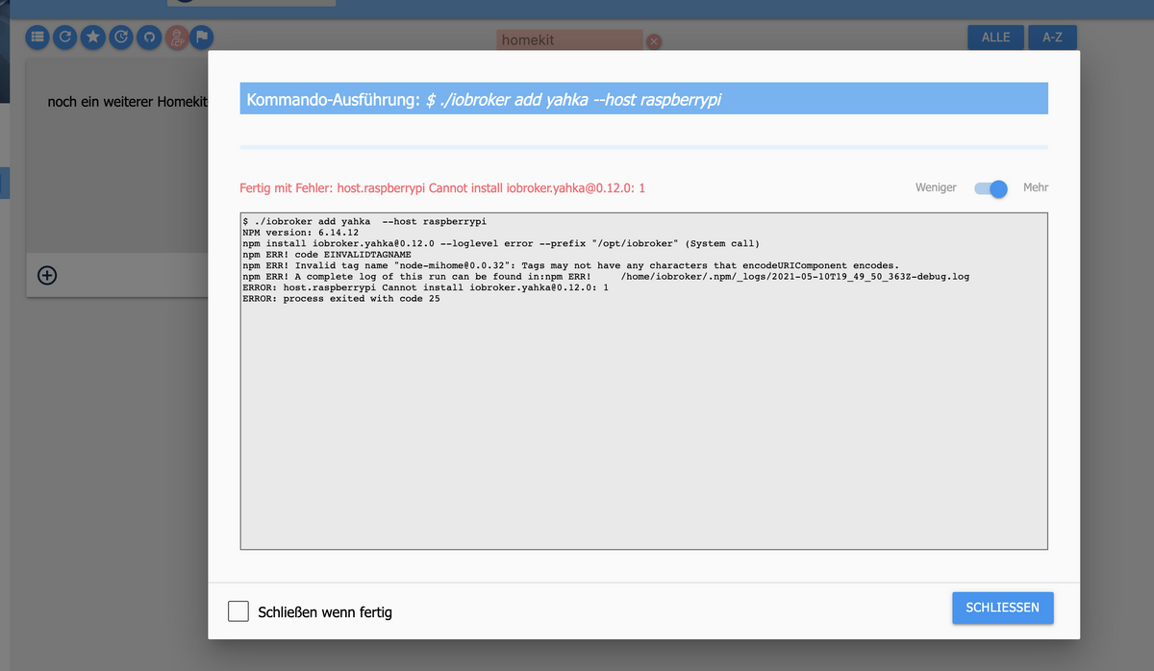Click the SCHLIESSEN button

[1002, 608]
